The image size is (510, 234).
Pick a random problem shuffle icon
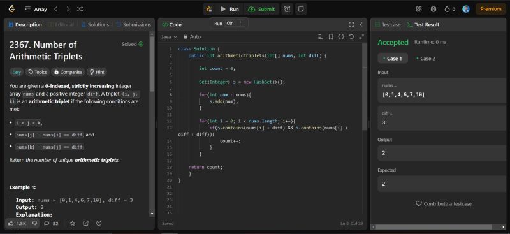click(80, 10)
